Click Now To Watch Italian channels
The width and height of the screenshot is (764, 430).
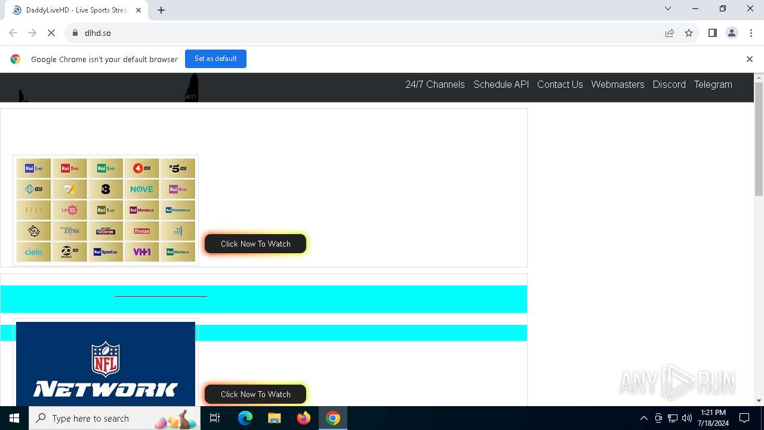(255, 244)
